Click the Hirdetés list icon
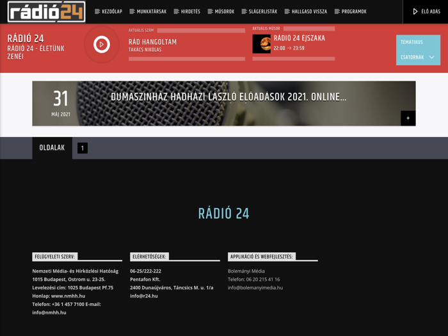 click(x=176, y=12)
